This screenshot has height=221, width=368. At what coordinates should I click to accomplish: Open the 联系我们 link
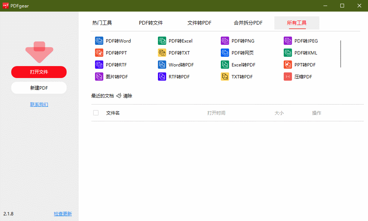39,105
